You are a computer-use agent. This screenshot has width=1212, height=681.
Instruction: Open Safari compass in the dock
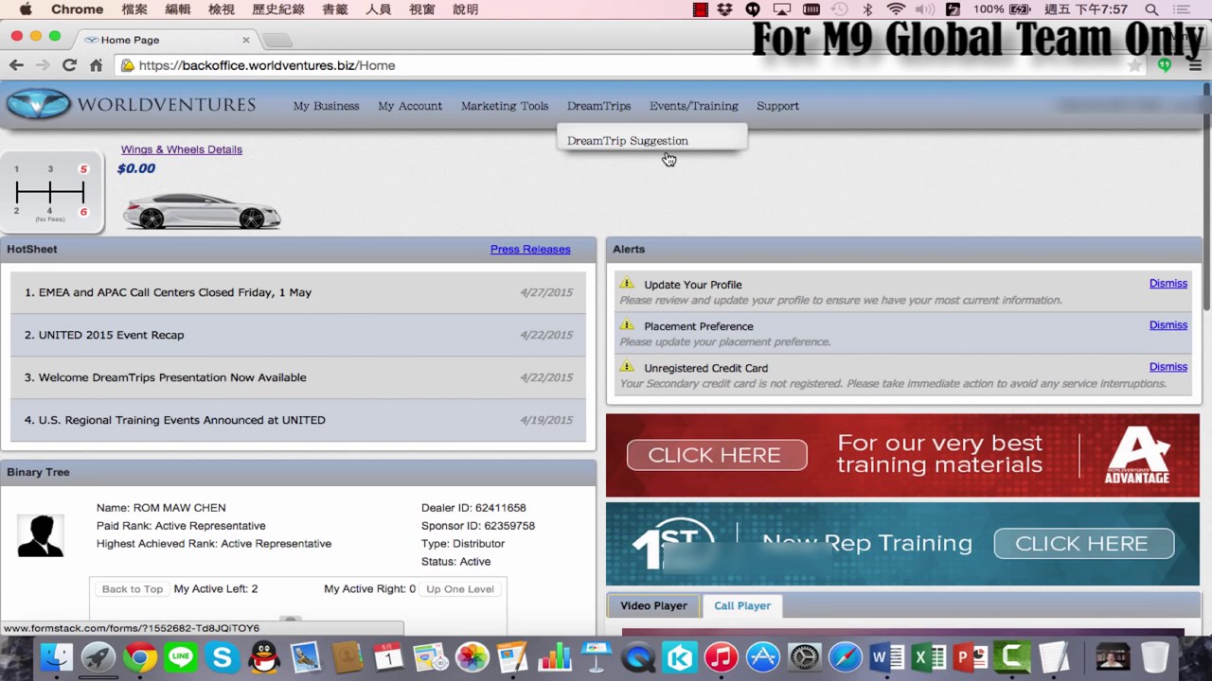[x=846, y=657]
